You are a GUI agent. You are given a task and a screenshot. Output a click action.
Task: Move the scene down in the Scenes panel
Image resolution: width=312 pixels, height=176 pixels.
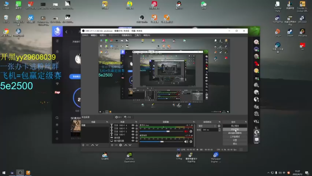click(97, 145)
